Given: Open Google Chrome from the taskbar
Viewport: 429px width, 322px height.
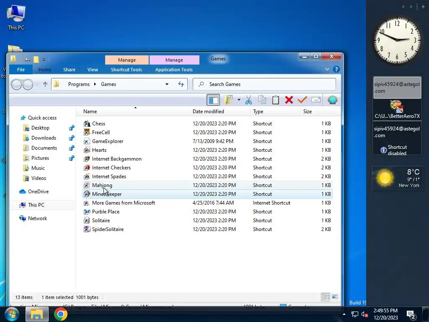Looking at the screenshot, I should click(60, 314).
